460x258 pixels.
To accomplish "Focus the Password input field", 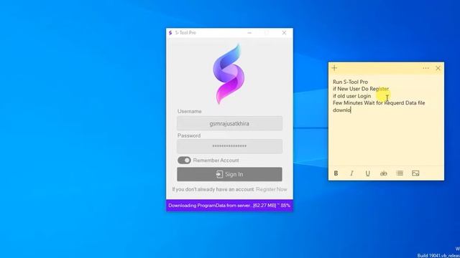I will [229, 146].
